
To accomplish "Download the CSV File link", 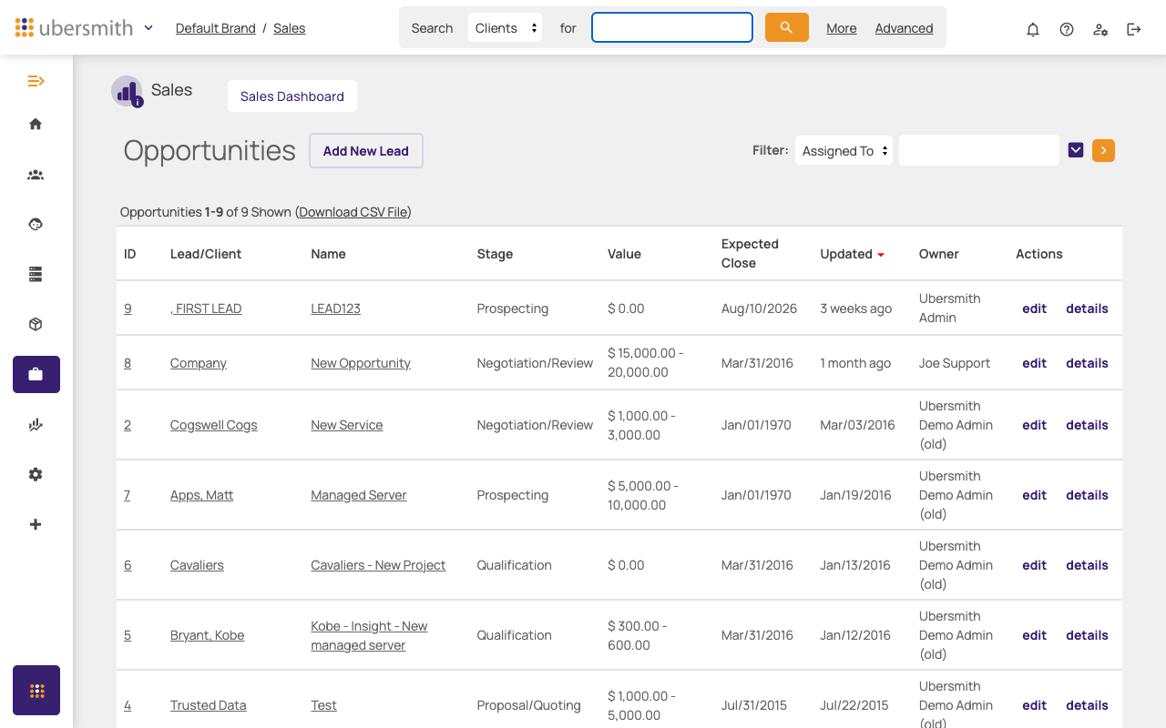I will pyautogui.click(x=353, y=212).
